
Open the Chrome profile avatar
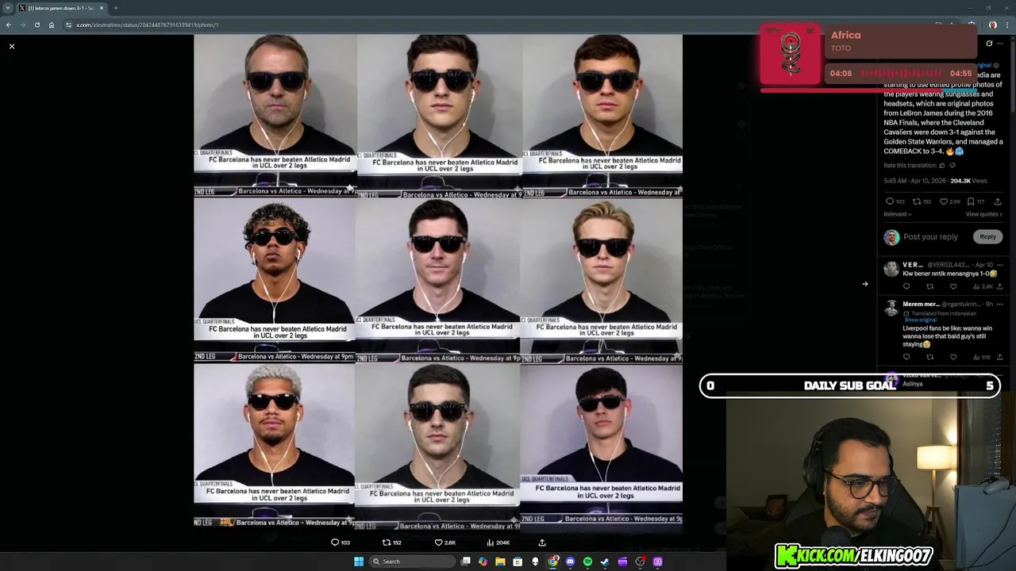tap(992, 25)
